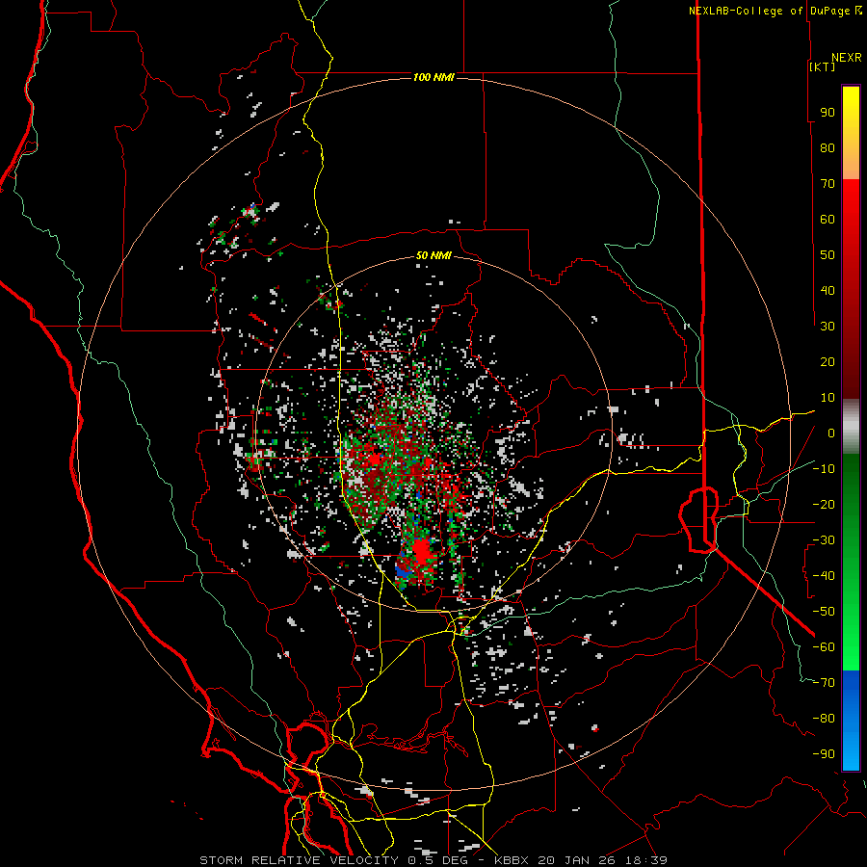Click the 10 value on the velocity scale
The image size is (867, 867).
point(828,398)
